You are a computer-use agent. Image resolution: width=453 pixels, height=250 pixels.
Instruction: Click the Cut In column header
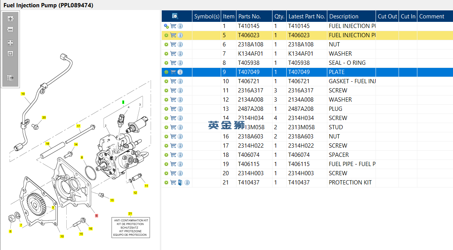(408, 16)
